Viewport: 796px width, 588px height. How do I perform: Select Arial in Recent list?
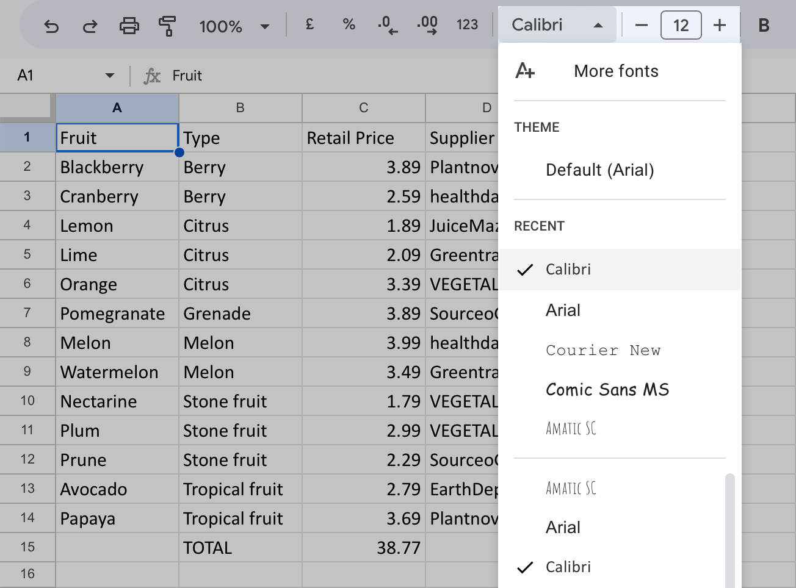click(x=620, y=310)
